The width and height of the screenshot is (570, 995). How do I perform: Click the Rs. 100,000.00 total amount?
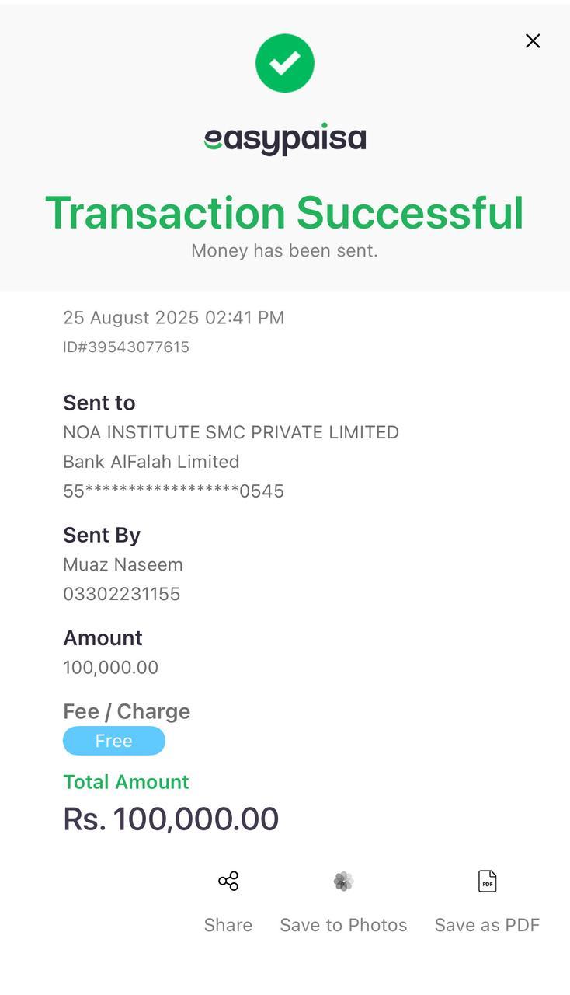171,819
